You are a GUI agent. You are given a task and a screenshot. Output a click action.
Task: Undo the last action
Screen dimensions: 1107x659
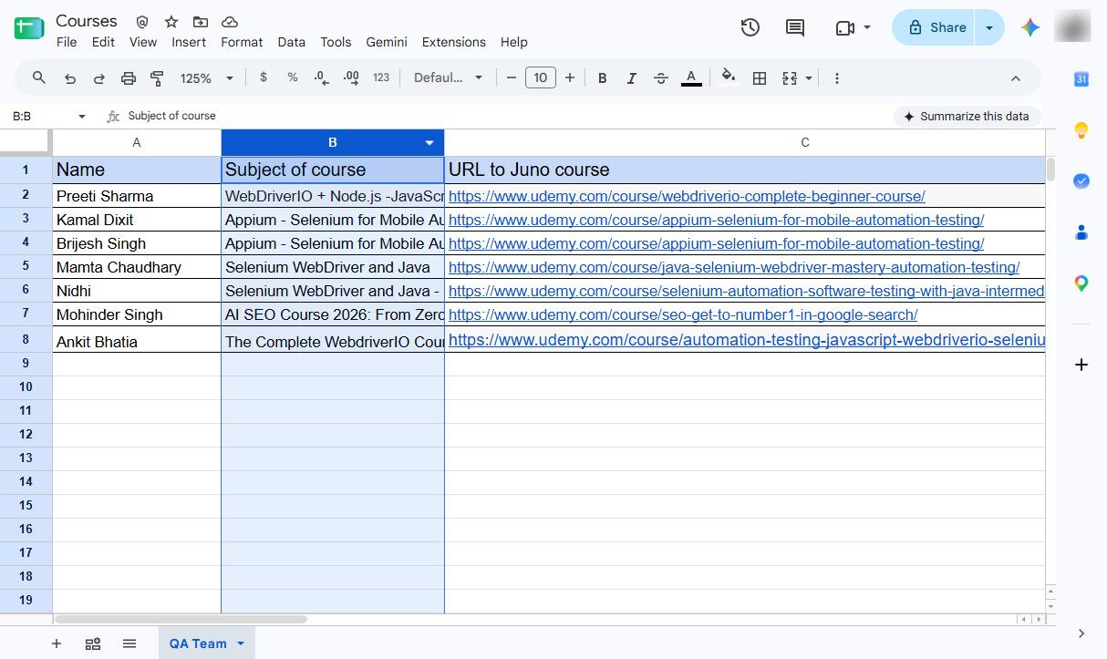[70, 78]
